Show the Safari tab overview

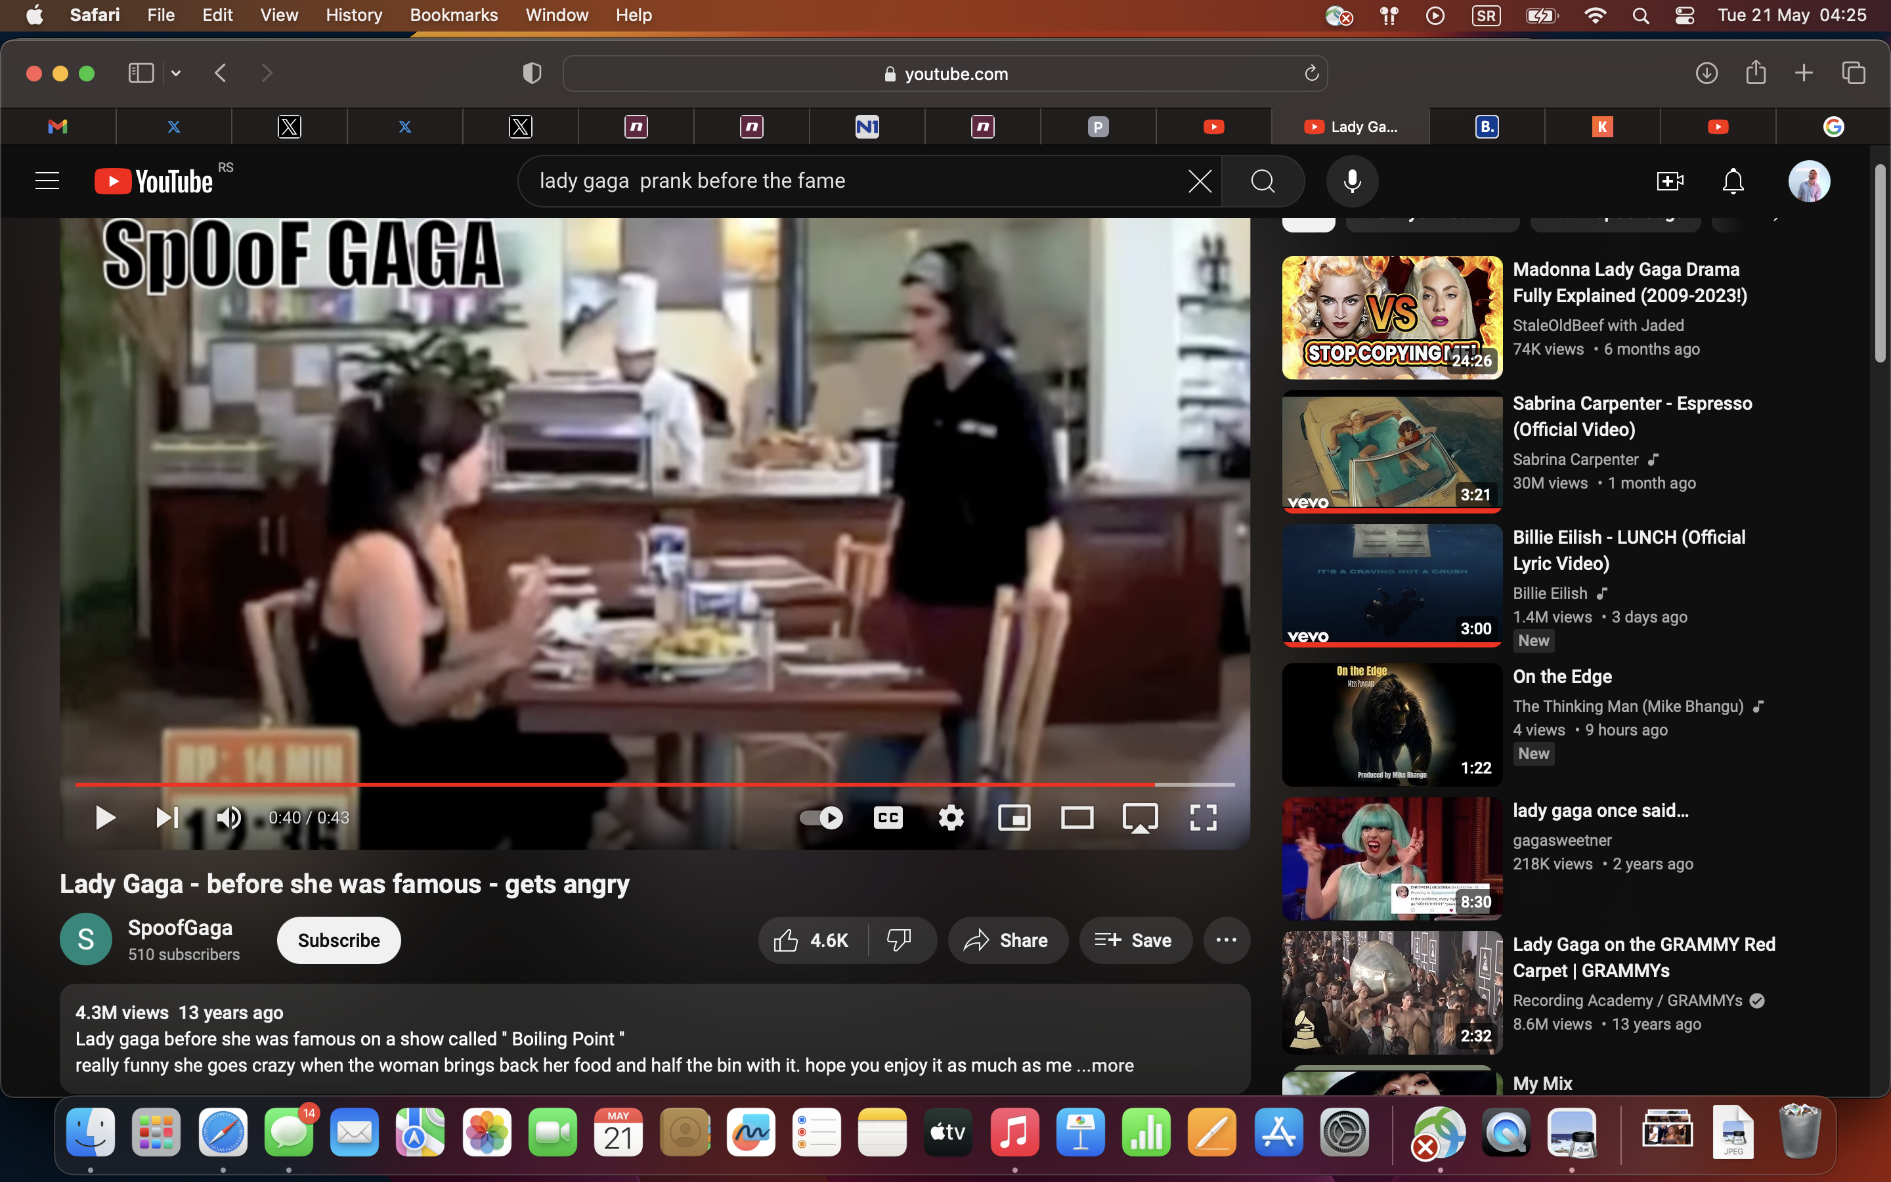click(x=1854, y=74)
